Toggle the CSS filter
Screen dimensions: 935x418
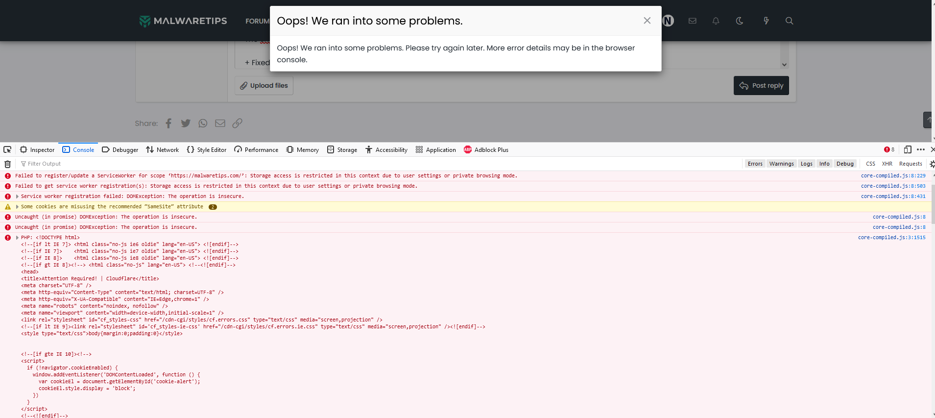(870, 164)
